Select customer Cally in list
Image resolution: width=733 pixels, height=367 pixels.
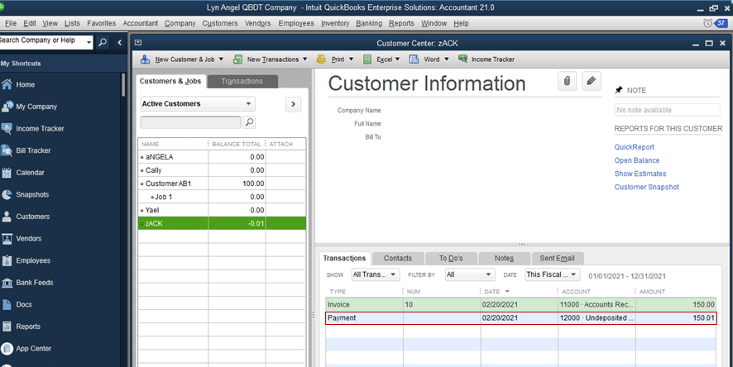click(222, 170)
